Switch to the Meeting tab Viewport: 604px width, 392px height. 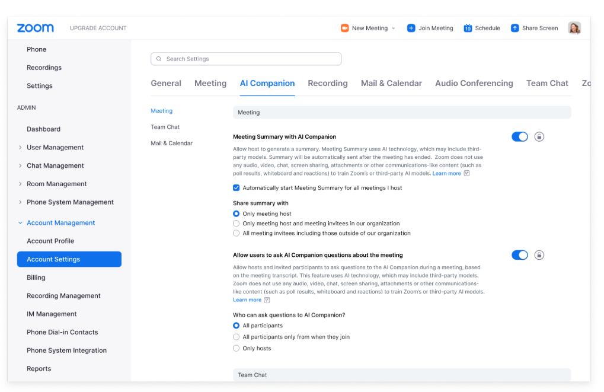(210, 83)
